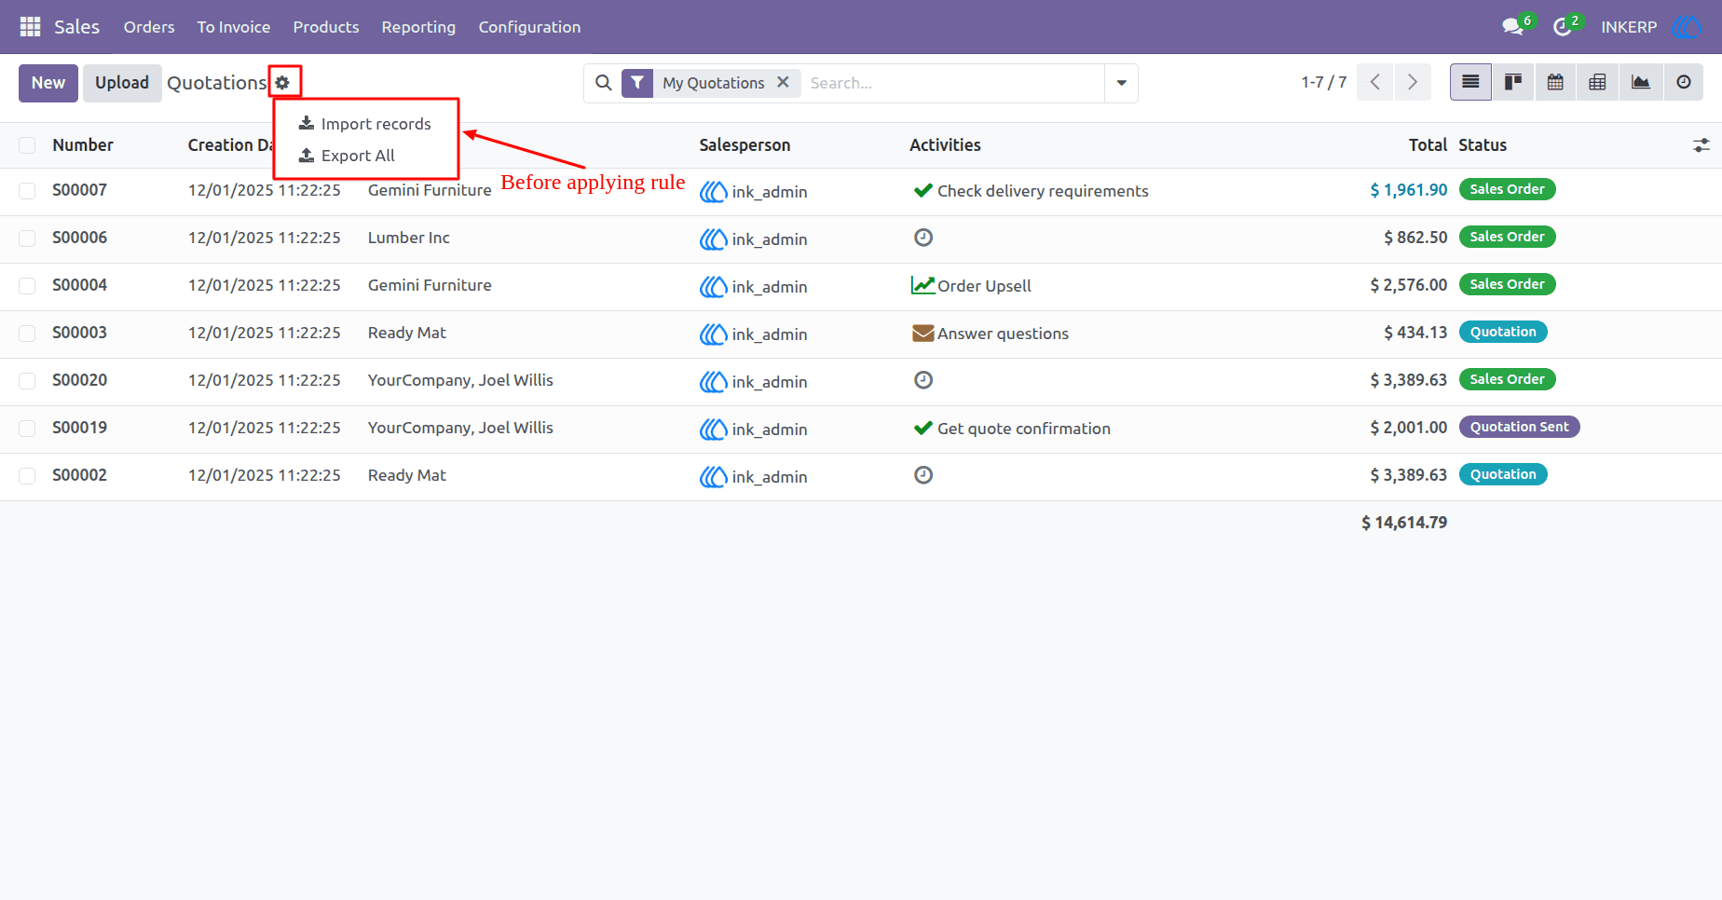Screen dimensions: 1722x900
Task: Open the Orders menu
Action: pyautogui.click(x=149, y=27)
